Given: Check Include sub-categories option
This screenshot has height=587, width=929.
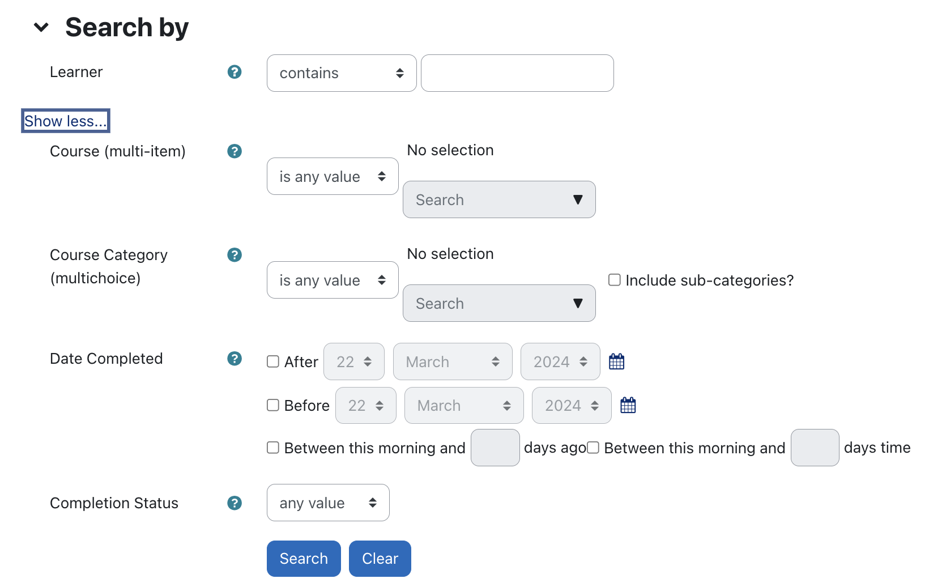Looking at the screenshot, I should click(x=615, y=280).
